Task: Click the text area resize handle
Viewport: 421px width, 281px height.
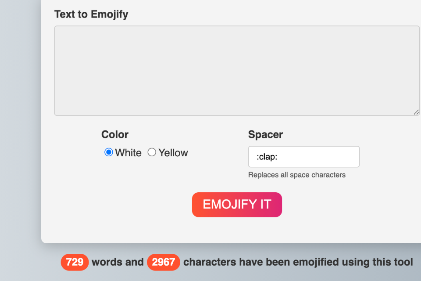Action: pos(416,112)
